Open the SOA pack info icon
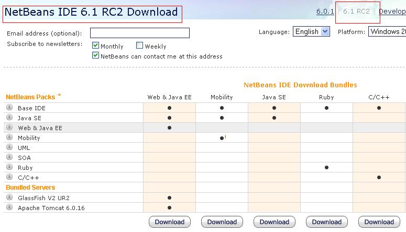This screenshot has height=232, width=406. (9, 157)
